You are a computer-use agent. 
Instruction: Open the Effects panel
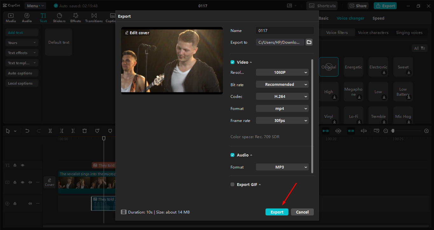(75, 17)
